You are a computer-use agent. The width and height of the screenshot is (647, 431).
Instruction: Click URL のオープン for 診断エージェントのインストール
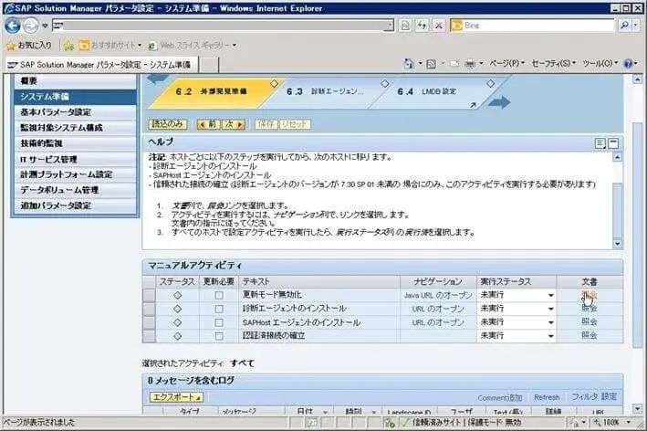click(438, 310)
